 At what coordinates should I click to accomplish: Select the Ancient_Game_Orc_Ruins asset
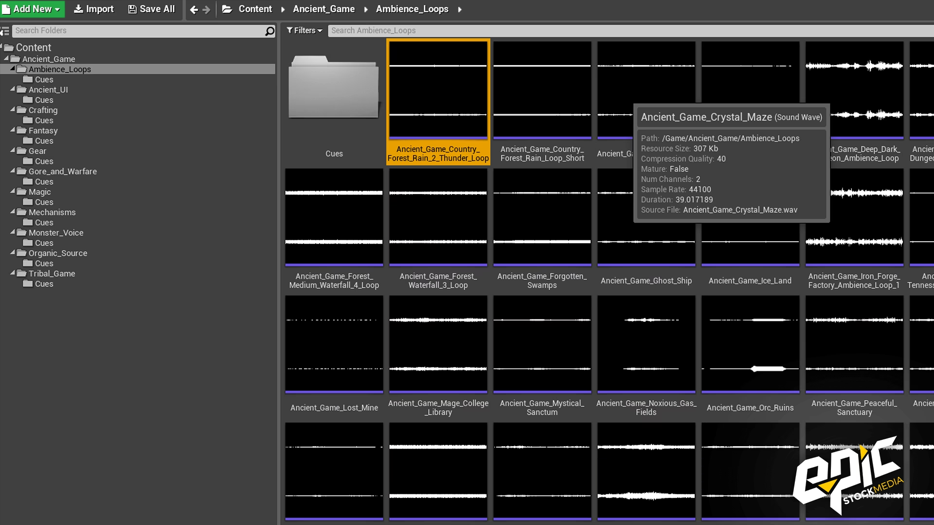750,344
